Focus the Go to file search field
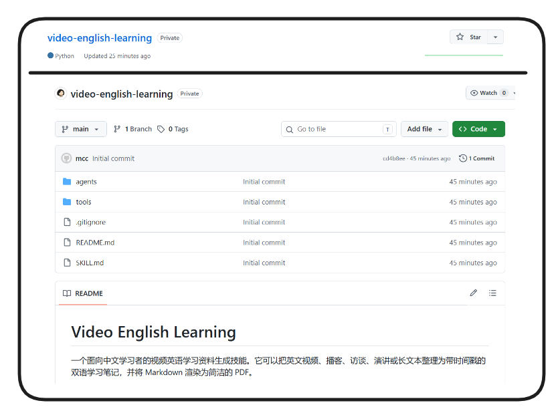 (339, 129)
